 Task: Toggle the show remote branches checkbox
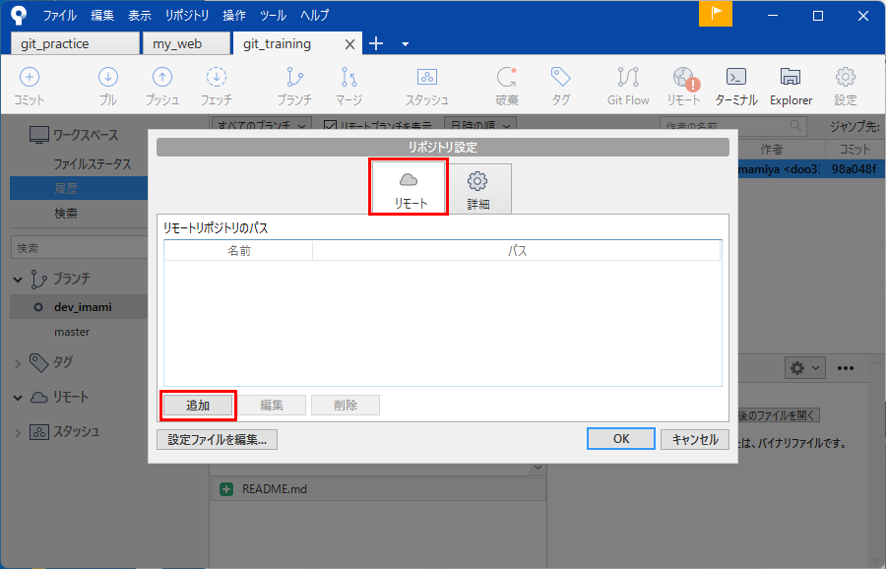(x=330, y=125)
